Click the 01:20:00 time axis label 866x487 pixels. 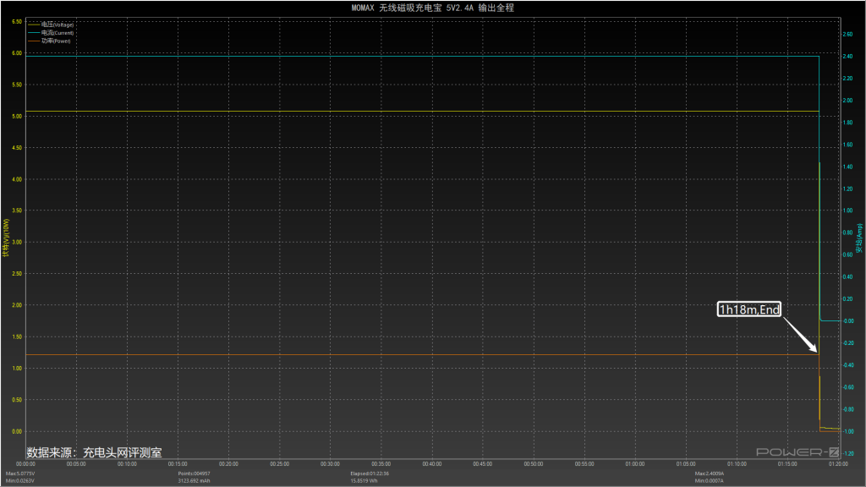pos(838,464)
